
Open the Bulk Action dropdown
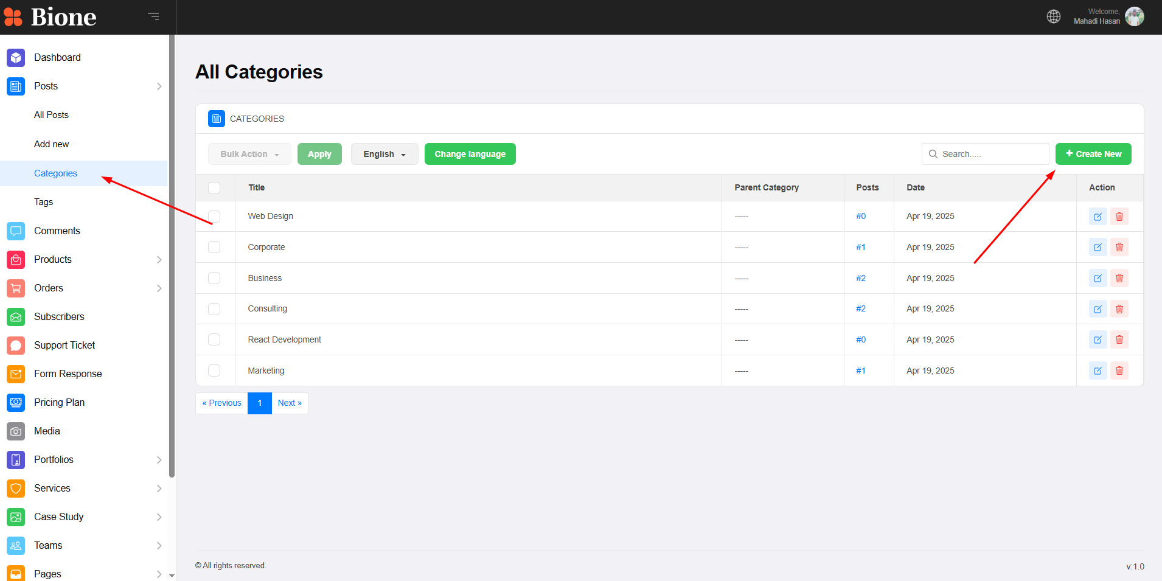coord(249,154)
